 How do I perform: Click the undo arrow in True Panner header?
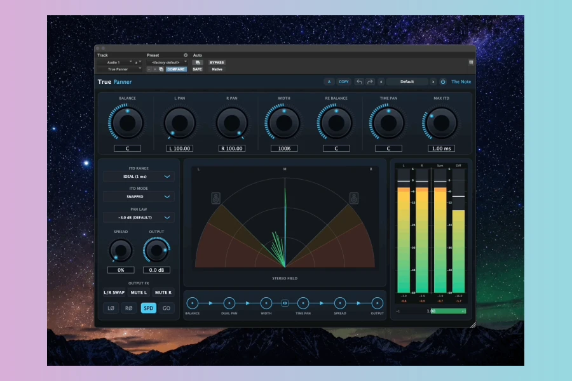[x=359, y=82]
